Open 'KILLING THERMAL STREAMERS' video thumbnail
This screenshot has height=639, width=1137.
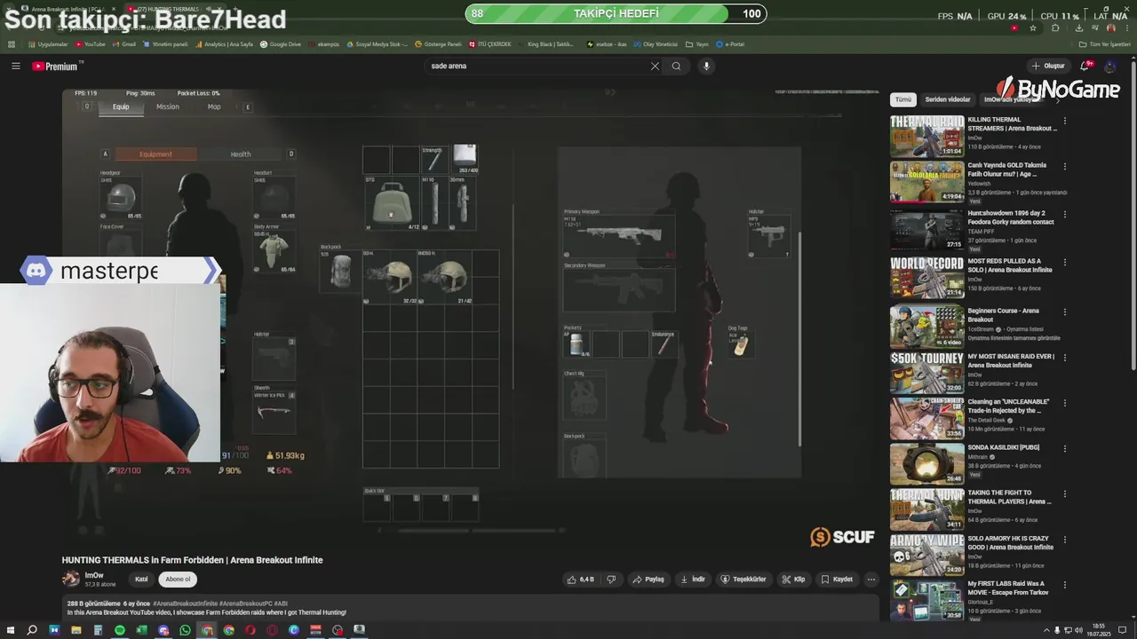(927, 137)
